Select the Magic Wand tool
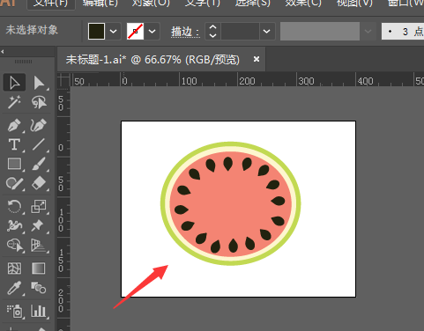 [14, 102]
